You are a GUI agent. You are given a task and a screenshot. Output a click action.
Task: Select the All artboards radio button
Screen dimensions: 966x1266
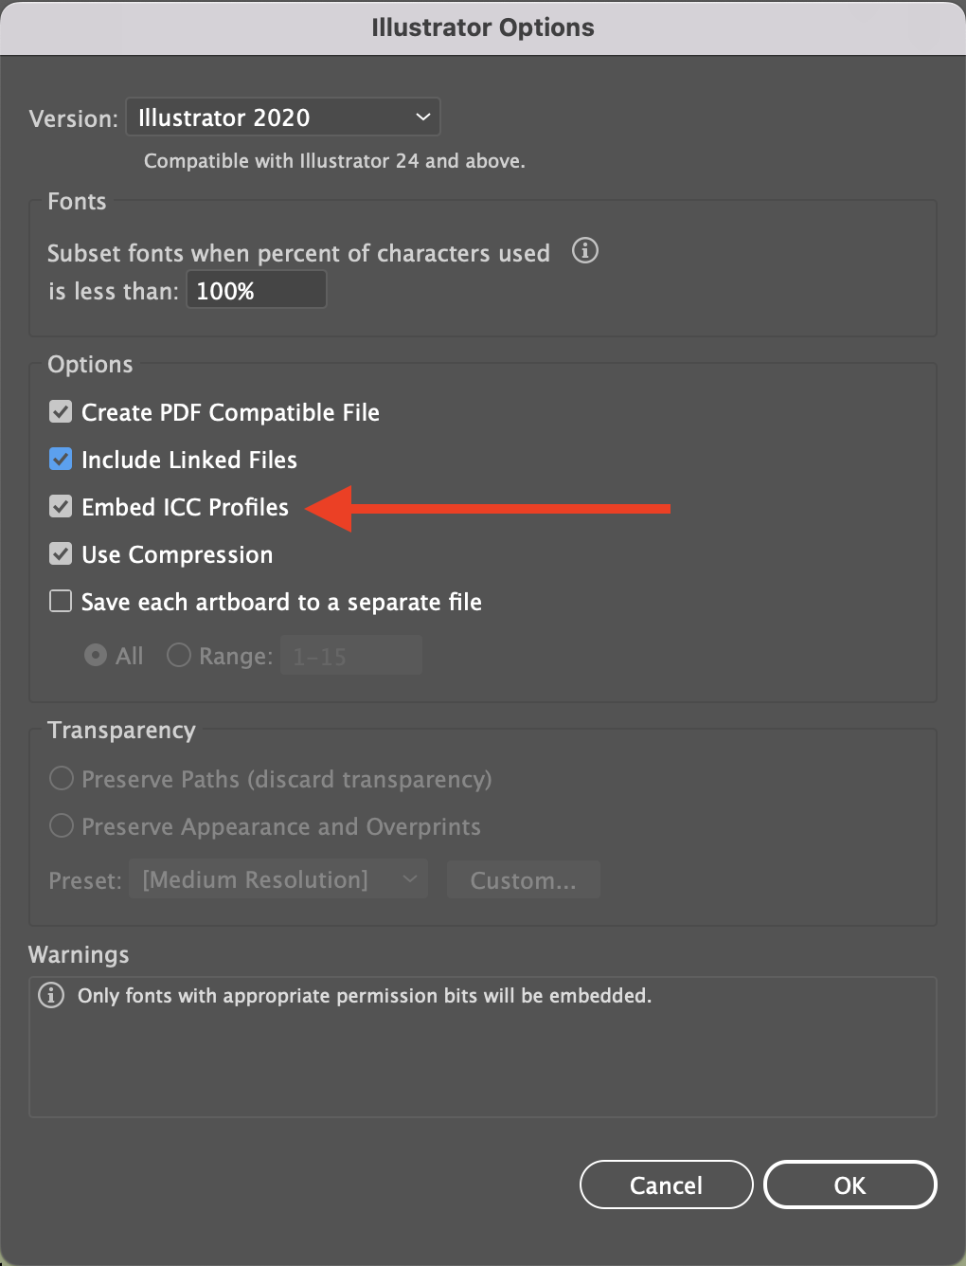96,656
